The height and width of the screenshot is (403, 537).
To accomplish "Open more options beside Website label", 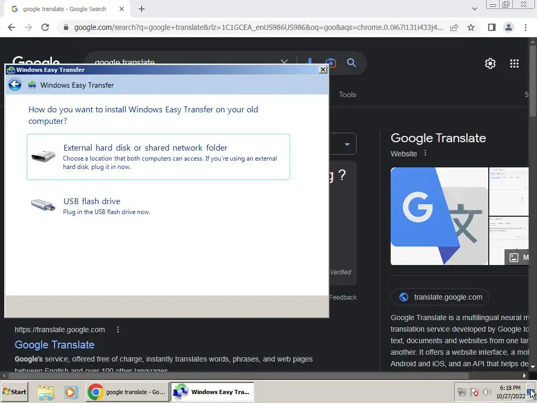I will point(425,153).
